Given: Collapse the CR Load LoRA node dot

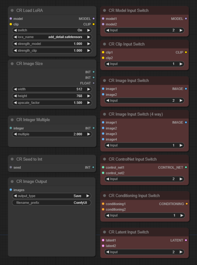Looking at the screenshot, I should [12, 10].
